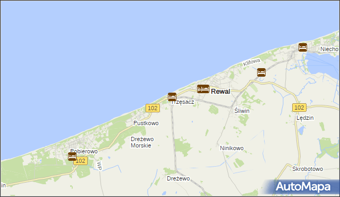The height and width of the screenshot is (197, 340).
Task: Click the 102 road shield near Trzęsacz
Action: click(x=152, y=108)
